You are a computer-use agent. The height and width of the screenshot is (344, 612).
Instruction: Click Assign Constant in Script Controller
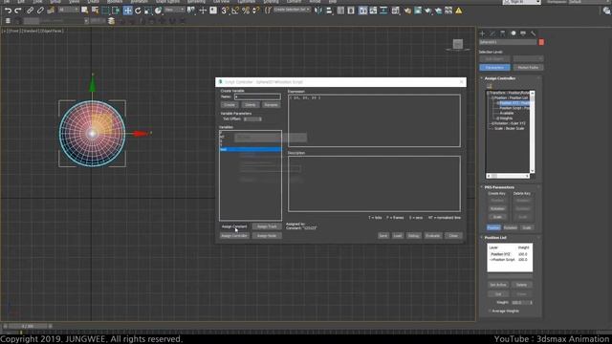(234, 226)
